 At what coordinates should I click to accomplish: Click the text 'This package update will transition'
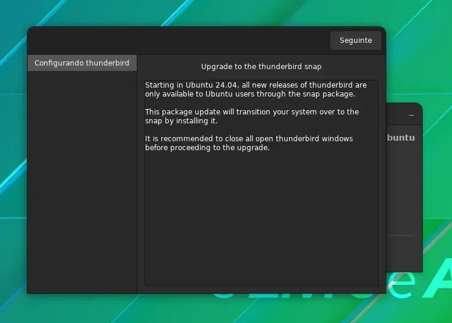click(x=208, y=112)
